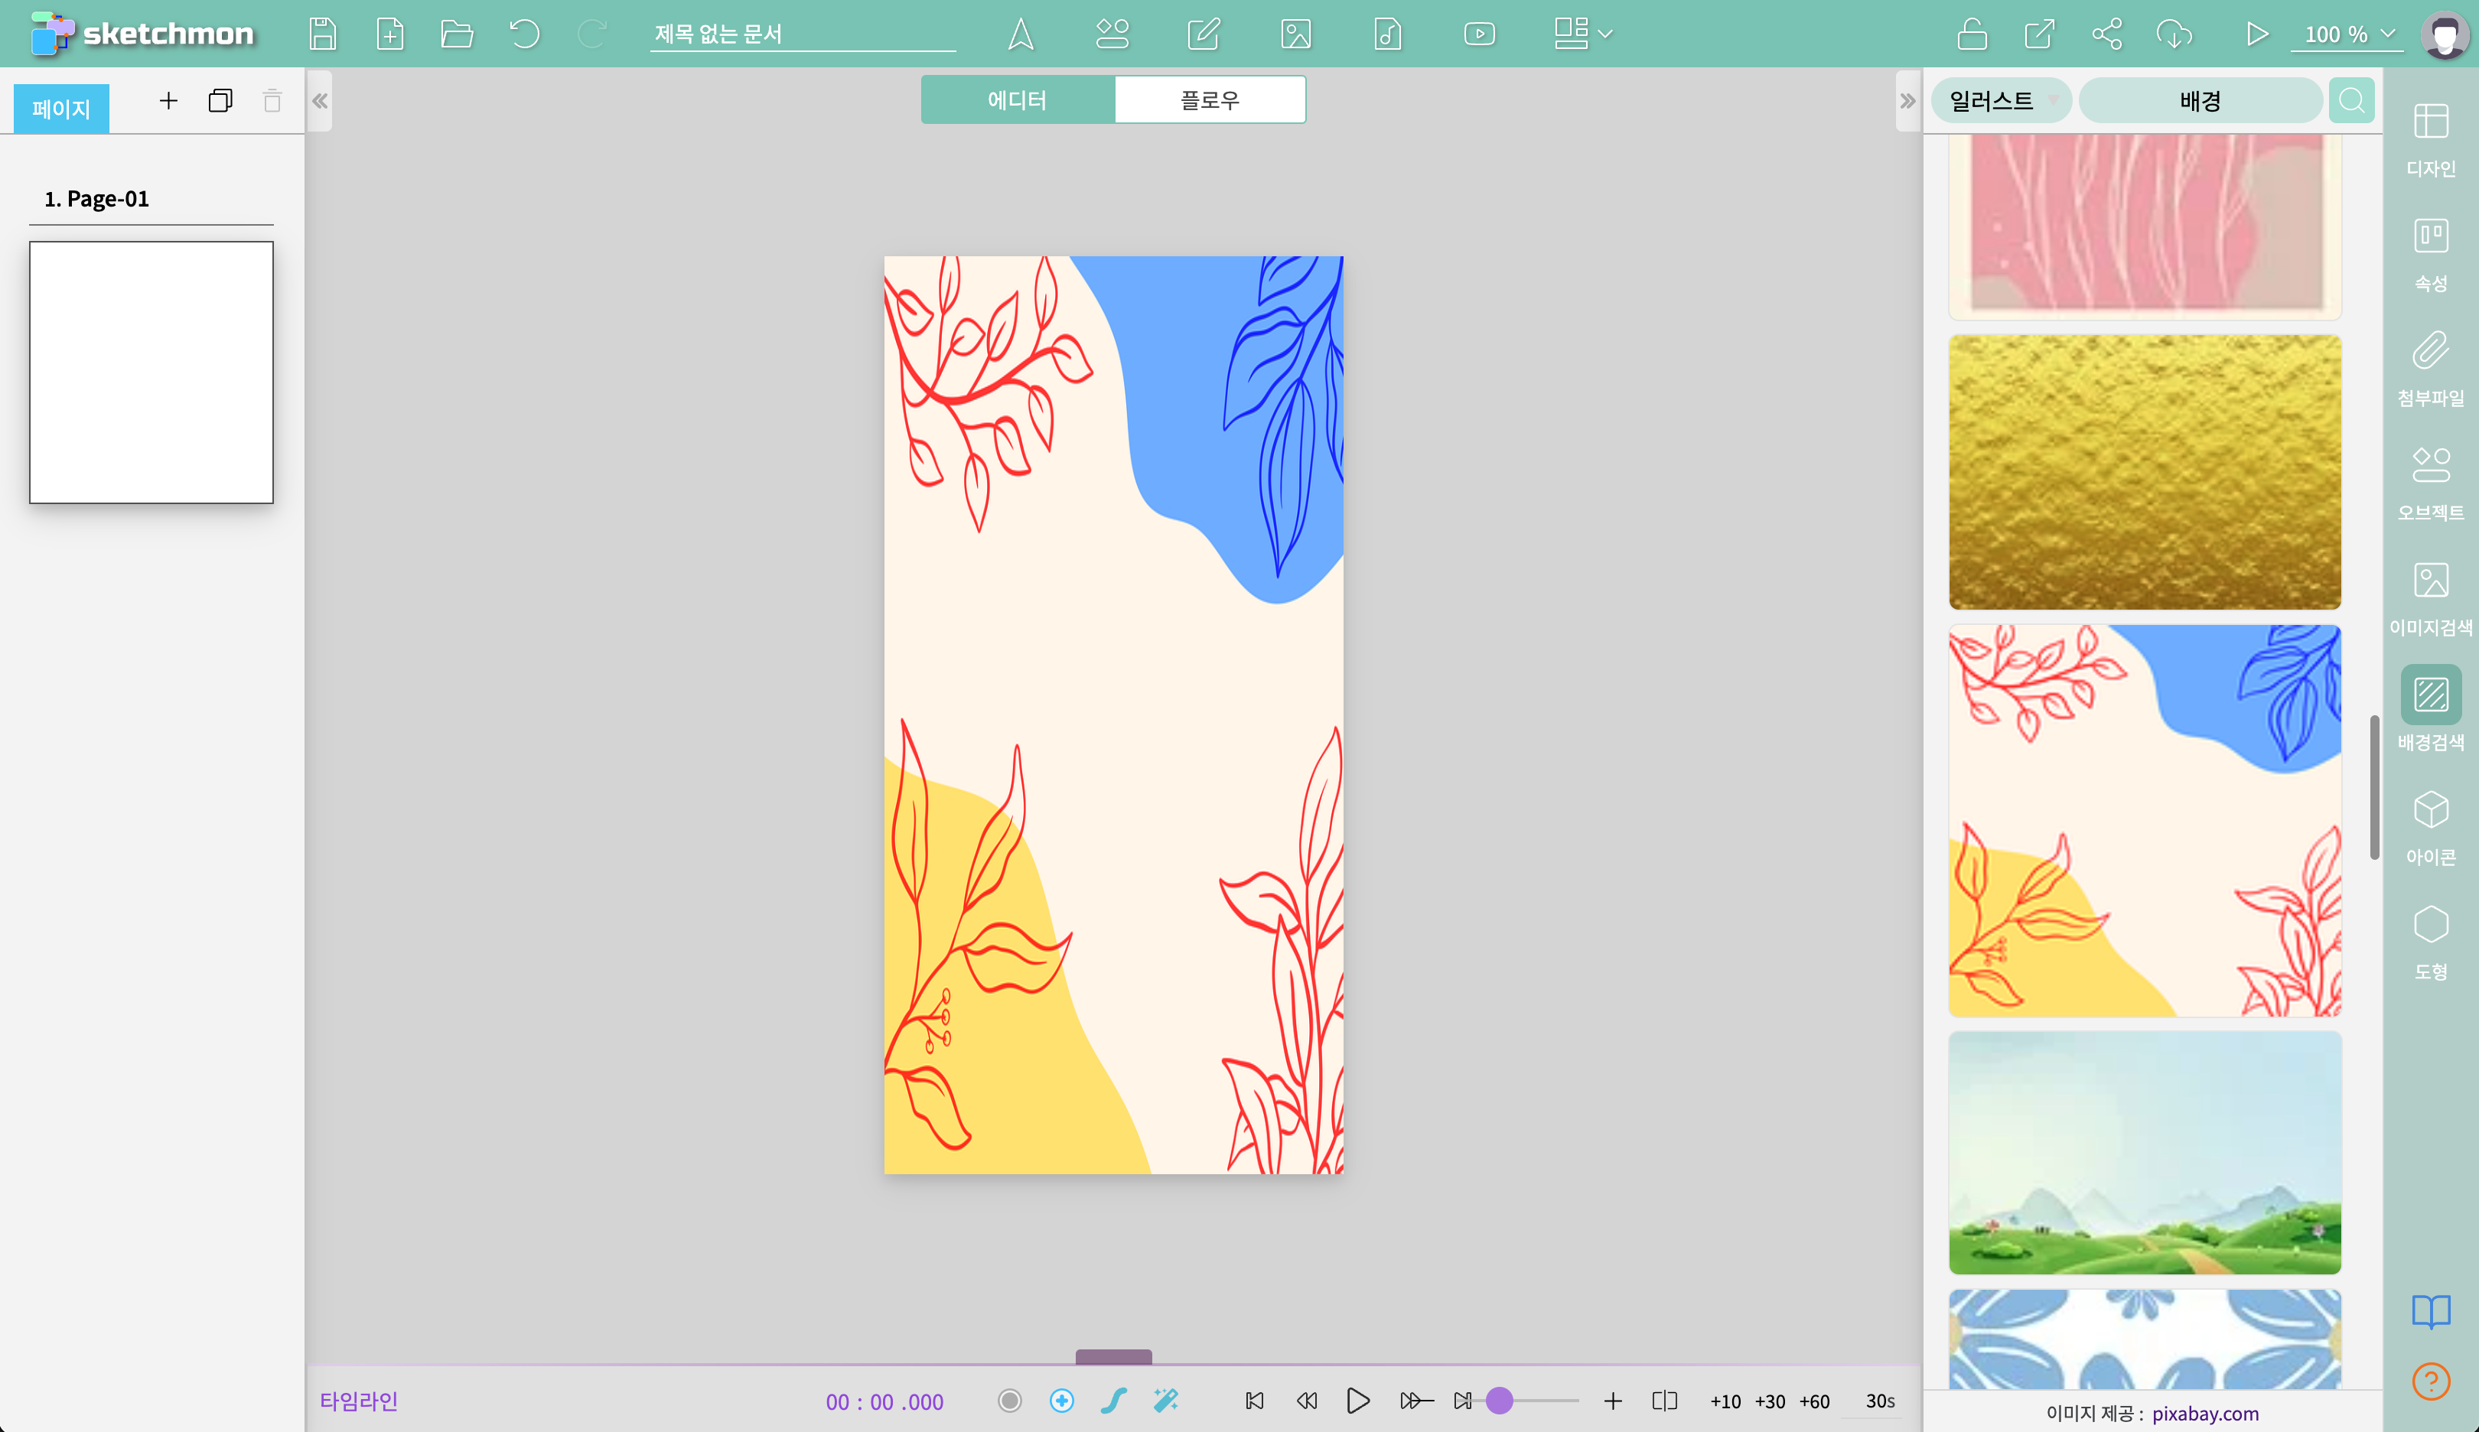Toggle the timeline record button
The width and height of the screenshot is (2479, 1432).
[1009, 1401]
